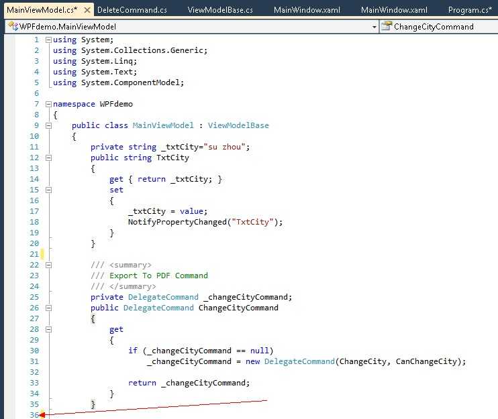Click line number 21 in the margin
Screen dimensions: 498x419
point(34,254)
